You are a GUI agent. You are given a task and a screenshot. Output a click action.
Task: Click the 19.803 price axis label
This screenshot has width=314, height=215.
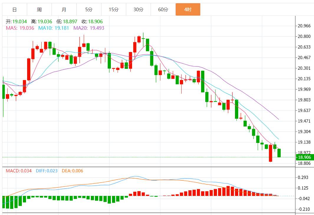pos(304,100)
